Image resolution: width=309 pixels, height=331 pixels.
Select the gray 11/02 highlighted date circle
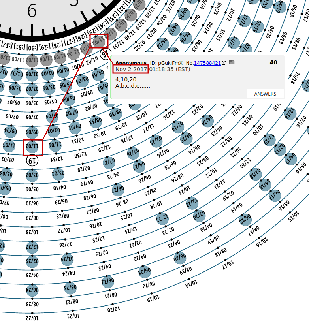[x=98, y=41]
